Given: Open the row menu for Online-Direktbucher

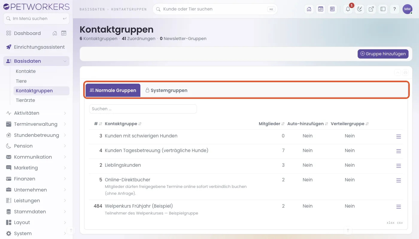Looking at the screenshot, I should (399, 180).
